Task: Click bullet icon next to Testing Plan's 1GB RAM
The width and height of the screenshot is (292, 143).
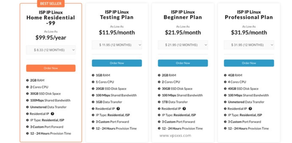Action: pos(93,75)
